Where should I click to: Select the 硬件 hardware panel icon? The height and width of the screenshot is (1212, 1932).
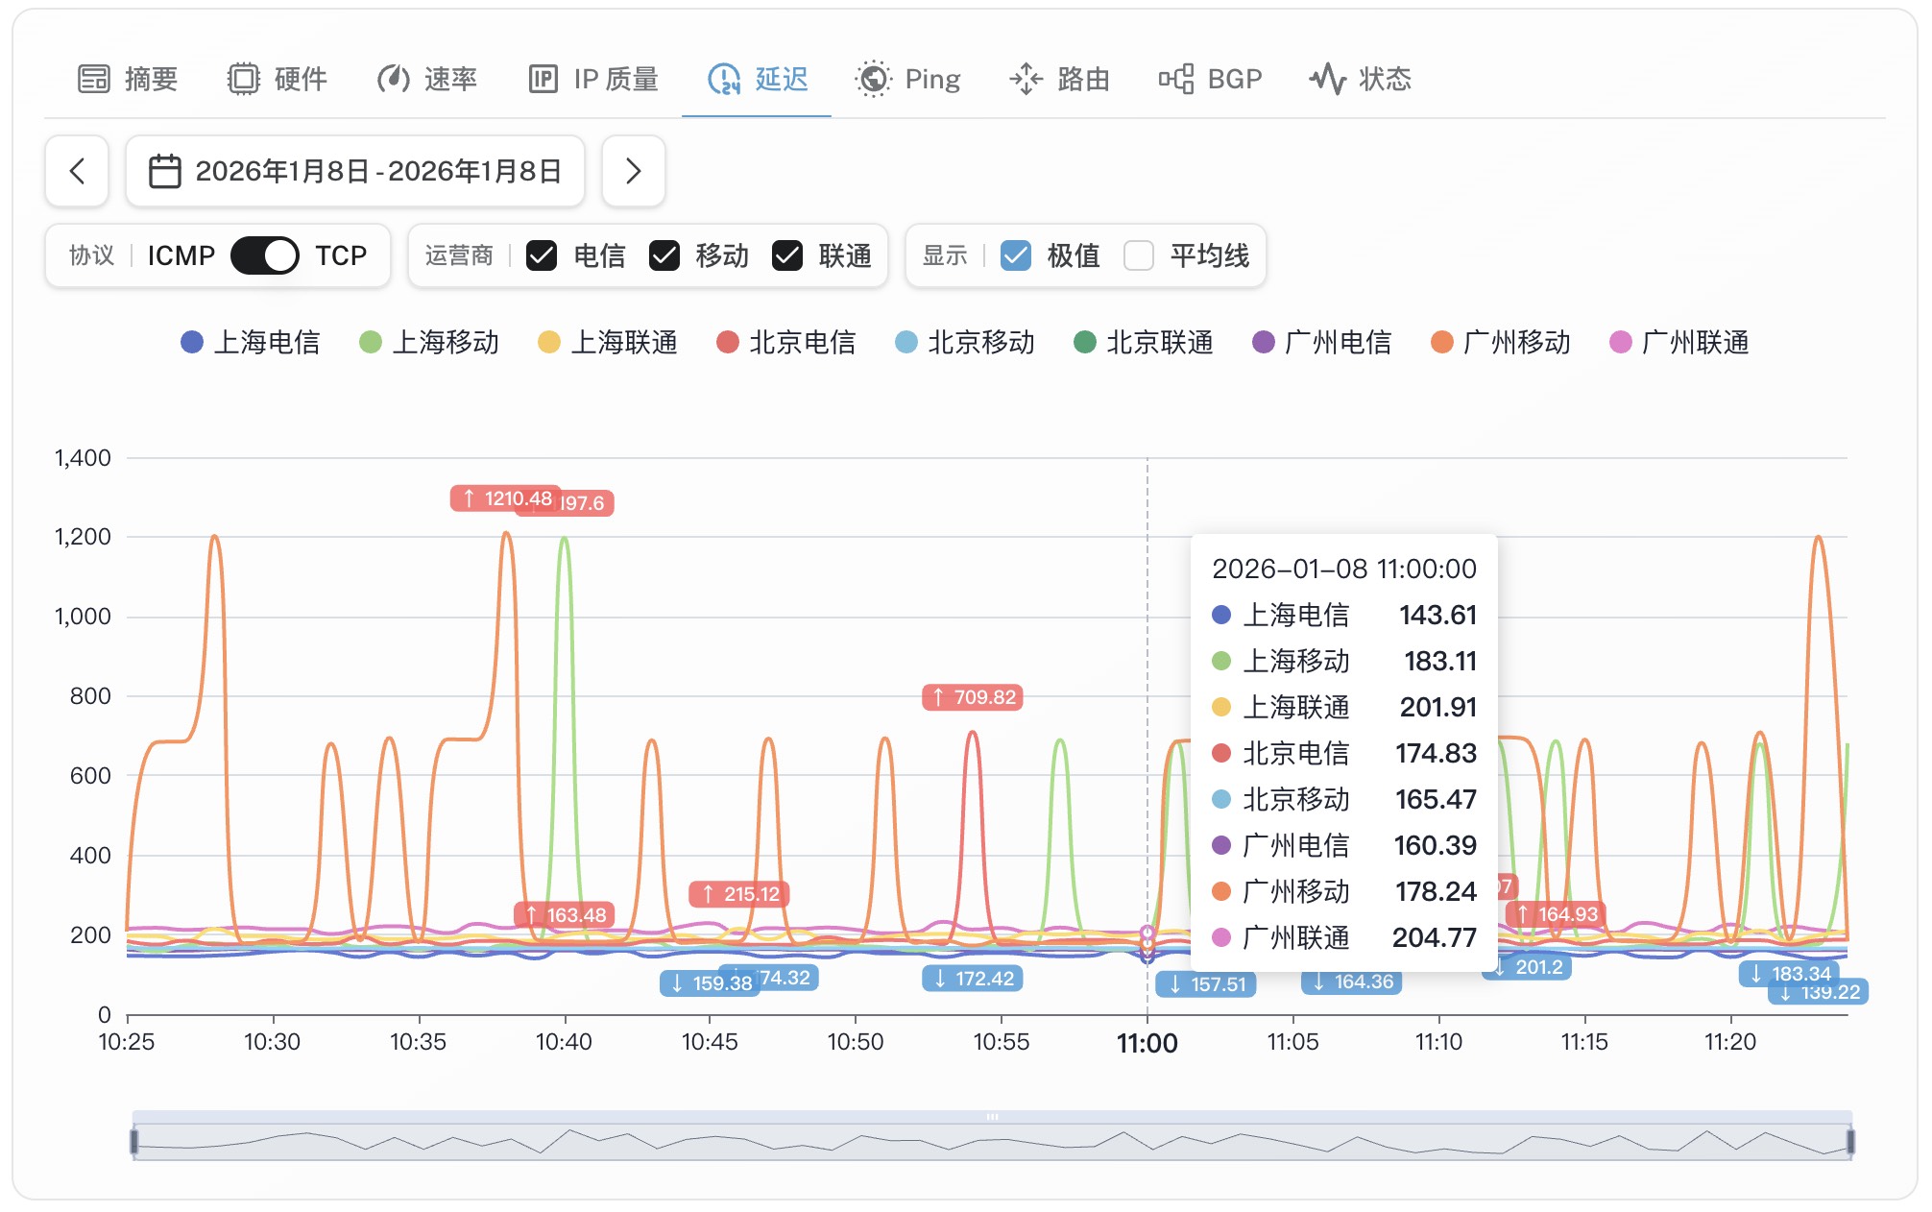pyautogui.click(x=245, y=78)
